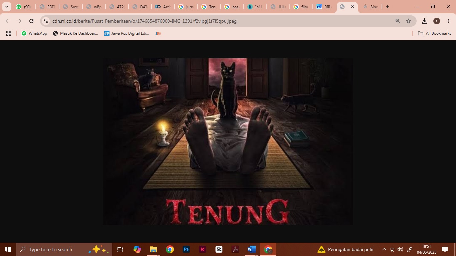Open Copilot from the taskbar
The image size is (456, 256).
(x=137, y=249)
